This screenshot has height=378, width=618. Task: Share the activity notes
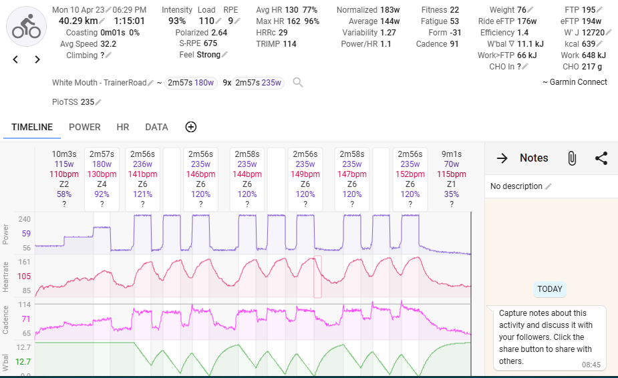[601, 158]
